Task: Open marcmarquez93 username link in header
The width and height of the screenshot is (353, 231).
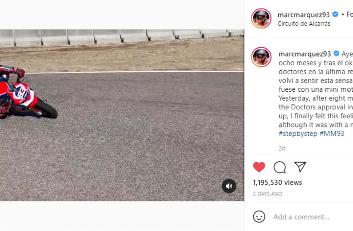Action: click(303, 15)
